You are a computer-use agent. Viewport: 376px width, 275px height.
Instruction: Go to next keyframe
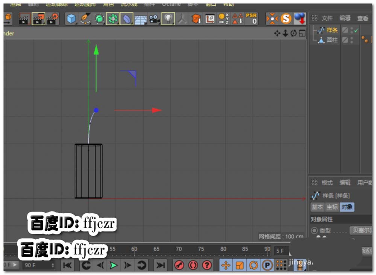tap(141, 265)
